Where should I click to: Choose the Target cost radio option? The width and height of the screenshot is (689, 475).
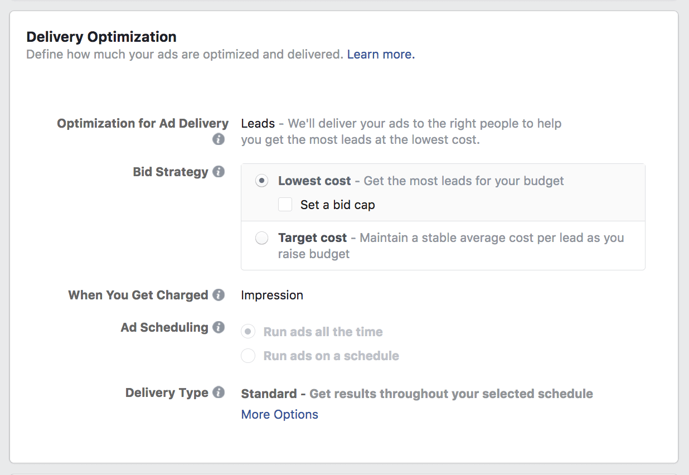(261, 238)
